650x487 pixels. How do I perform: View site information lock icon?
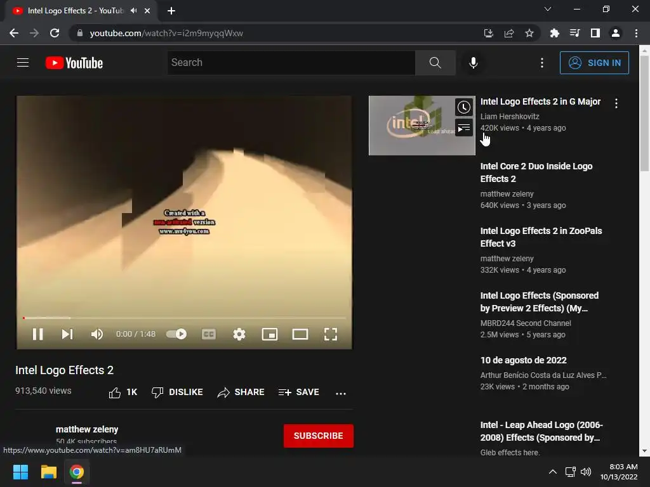(80, 33)
